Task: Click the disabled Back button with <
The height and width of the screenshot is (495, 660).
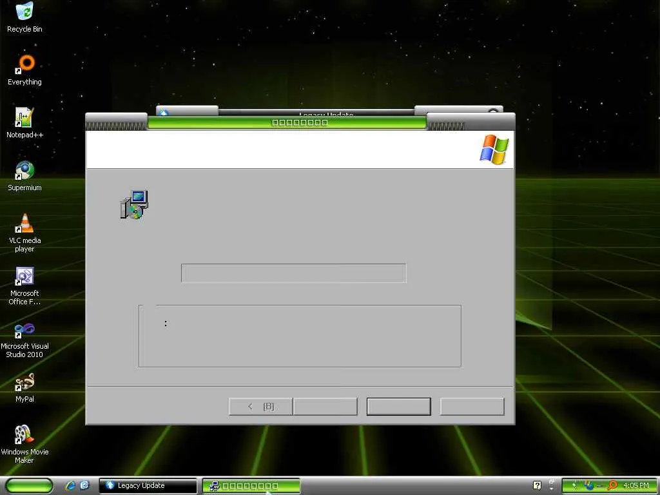Action: [x=260, y=406]
